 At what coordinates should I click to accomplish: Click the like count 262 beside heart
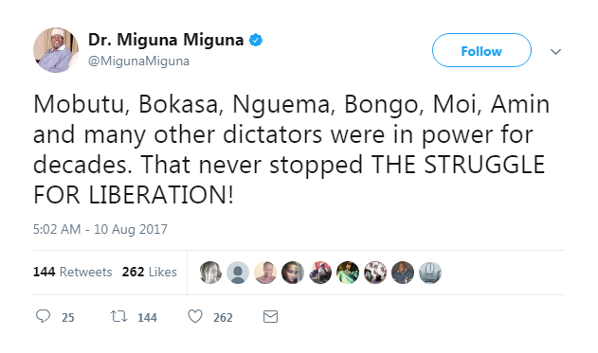coord(223,318)
